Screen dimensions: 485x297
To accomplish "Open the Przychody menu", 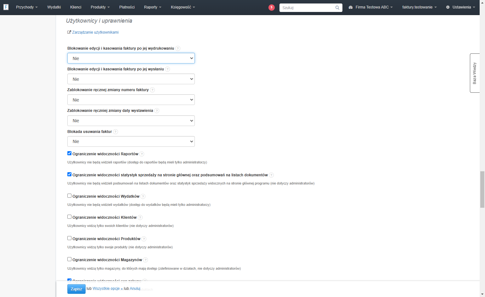I will pos(27,7).
